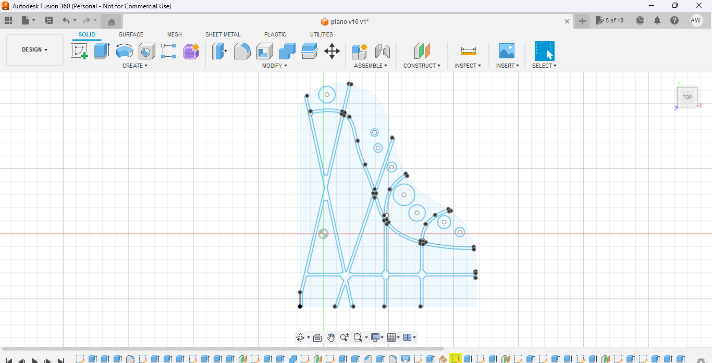This screenshot has height=363, width=712.
Task: Expand the MODIFY menu
Action: coord(274,66)
